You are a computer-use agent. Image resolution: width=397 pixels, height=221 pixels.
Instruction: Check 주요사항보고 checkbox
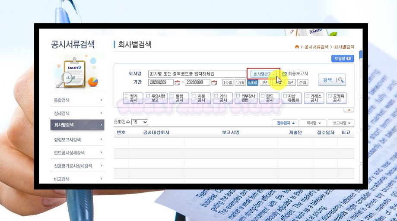(x=148, y=96)
